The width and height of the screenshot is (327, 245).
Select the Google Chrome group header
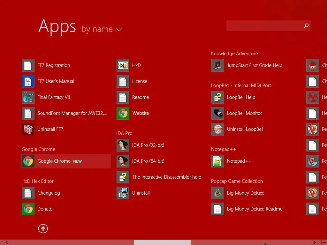point(38,149)
